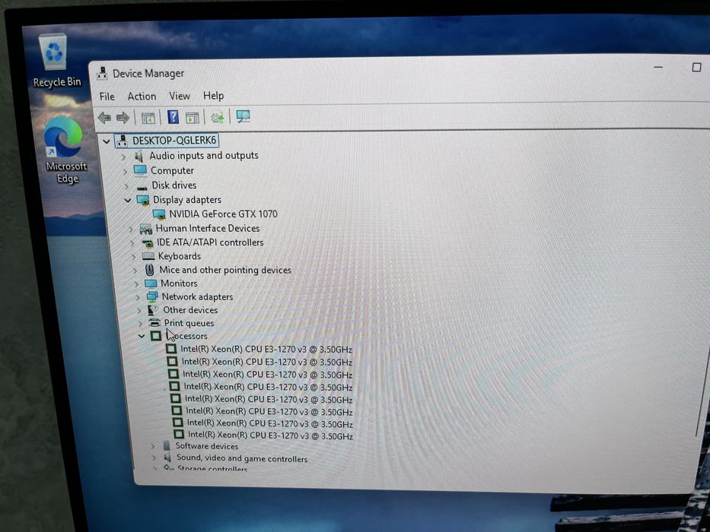Click the Mice and other pointing devices icon

click(149, 270)
